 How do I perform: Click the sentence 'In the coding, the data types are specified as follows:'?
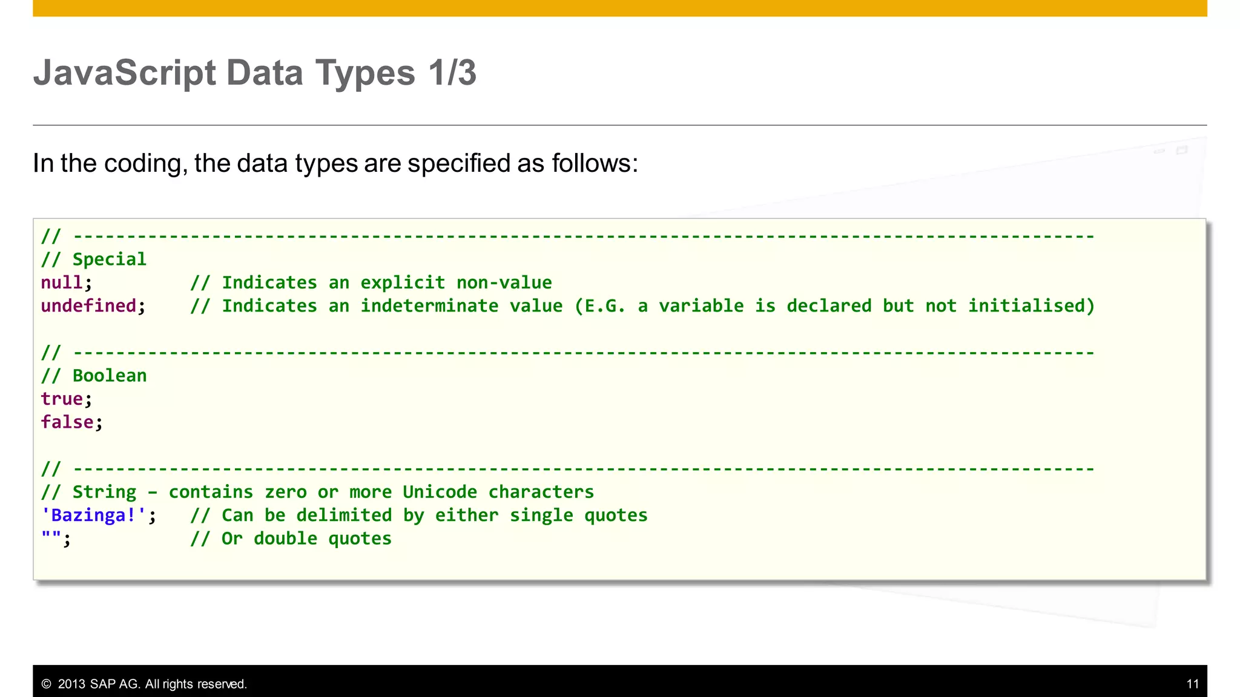click(335, 163)
